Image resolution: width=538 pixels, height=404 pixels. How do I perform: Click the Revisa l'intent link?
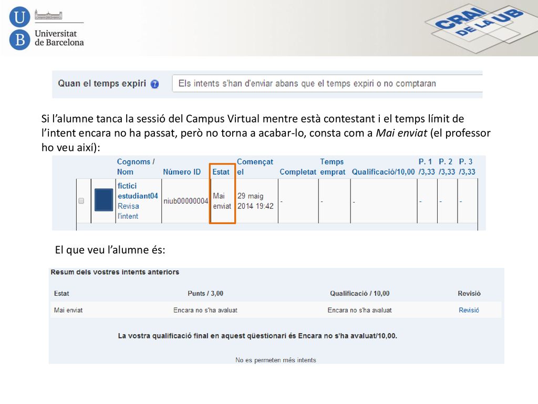point(128,211)
